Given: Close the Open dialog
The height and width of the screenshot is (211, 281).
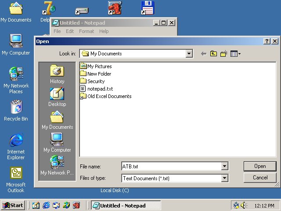Looking at the screenshot, I should point(275,41).
